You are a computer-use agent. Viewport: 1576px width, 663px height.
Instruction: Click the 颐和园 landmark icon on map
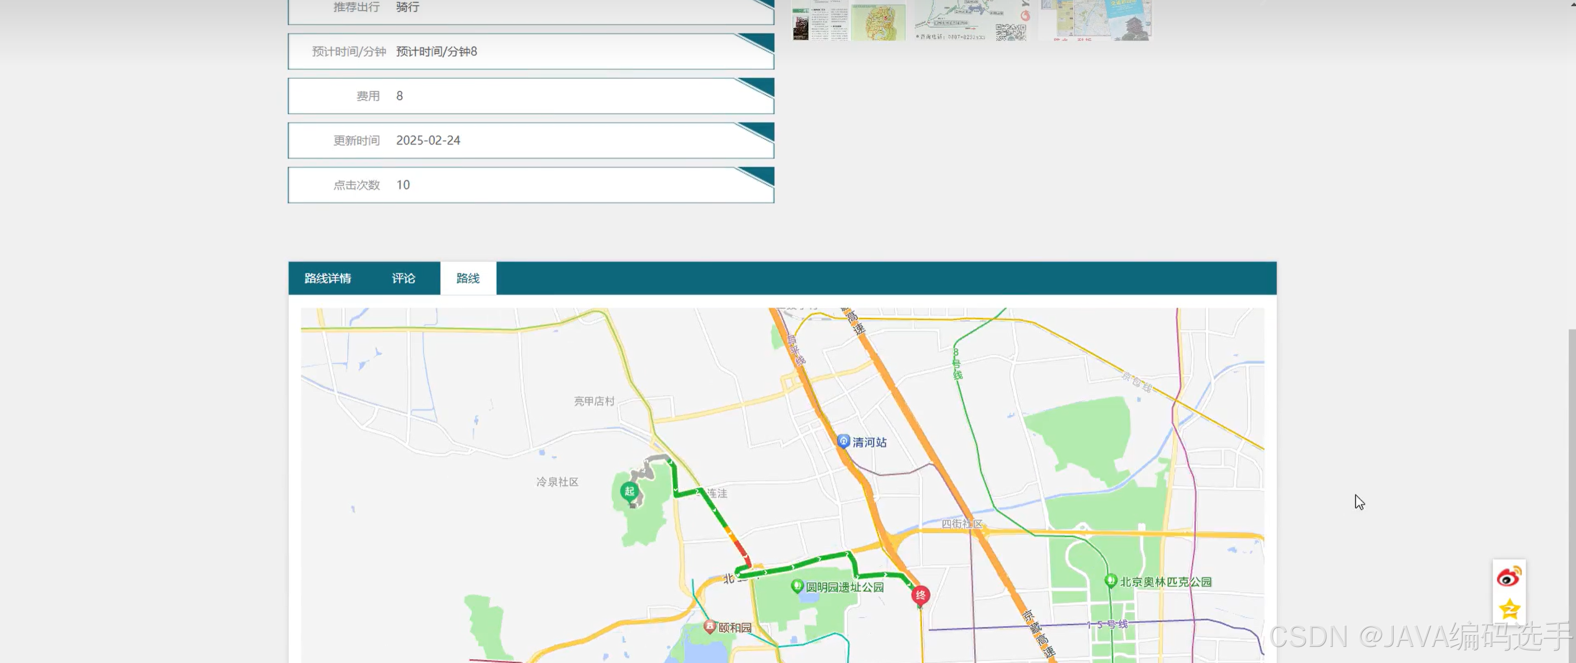tap(710, 626)
